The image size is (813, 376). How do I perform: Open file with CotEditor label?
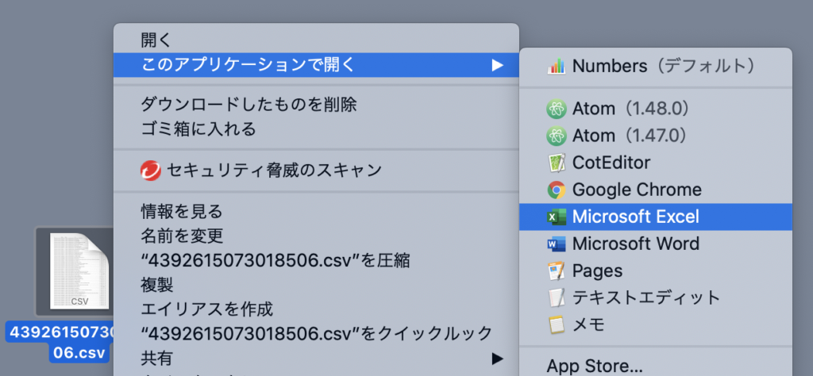pyautogui.click(x=611, y=163)
